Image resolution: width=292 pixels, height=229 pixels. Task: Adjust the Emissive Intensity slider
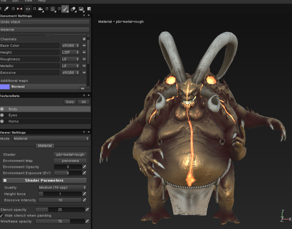pyautogui.click(x=60, y=200)
